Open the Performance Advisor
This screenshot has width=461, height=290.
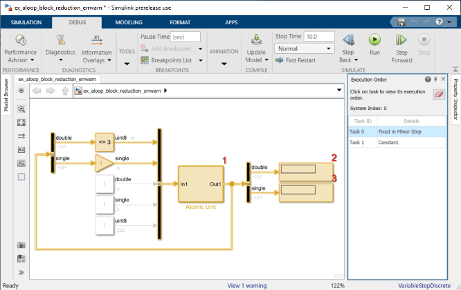coord(21,48)
